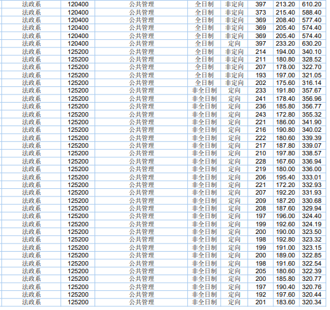Select the cell showing 322.39
The height and width of the screenshot is (310, 330).
coord(312,271)
